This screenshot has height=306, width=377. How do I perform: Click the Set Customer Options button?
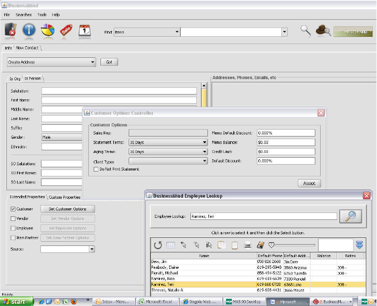(68, 209)
